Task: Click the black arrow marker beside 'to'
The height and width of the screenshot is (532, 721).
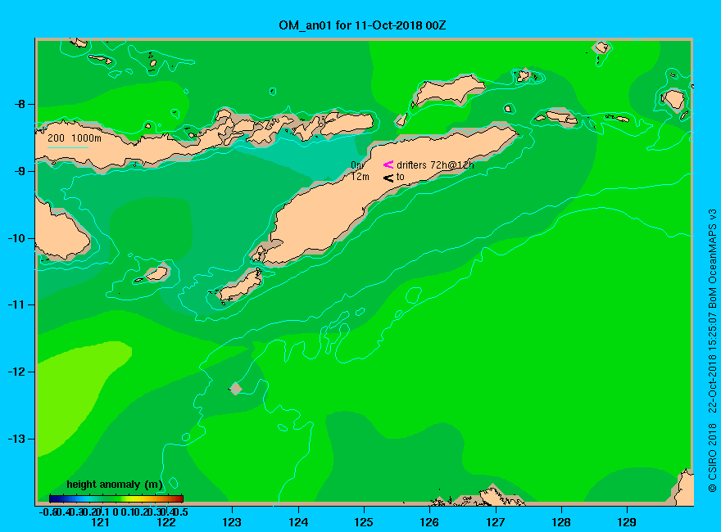Action: pyautogui.click(x=388, y=178)
